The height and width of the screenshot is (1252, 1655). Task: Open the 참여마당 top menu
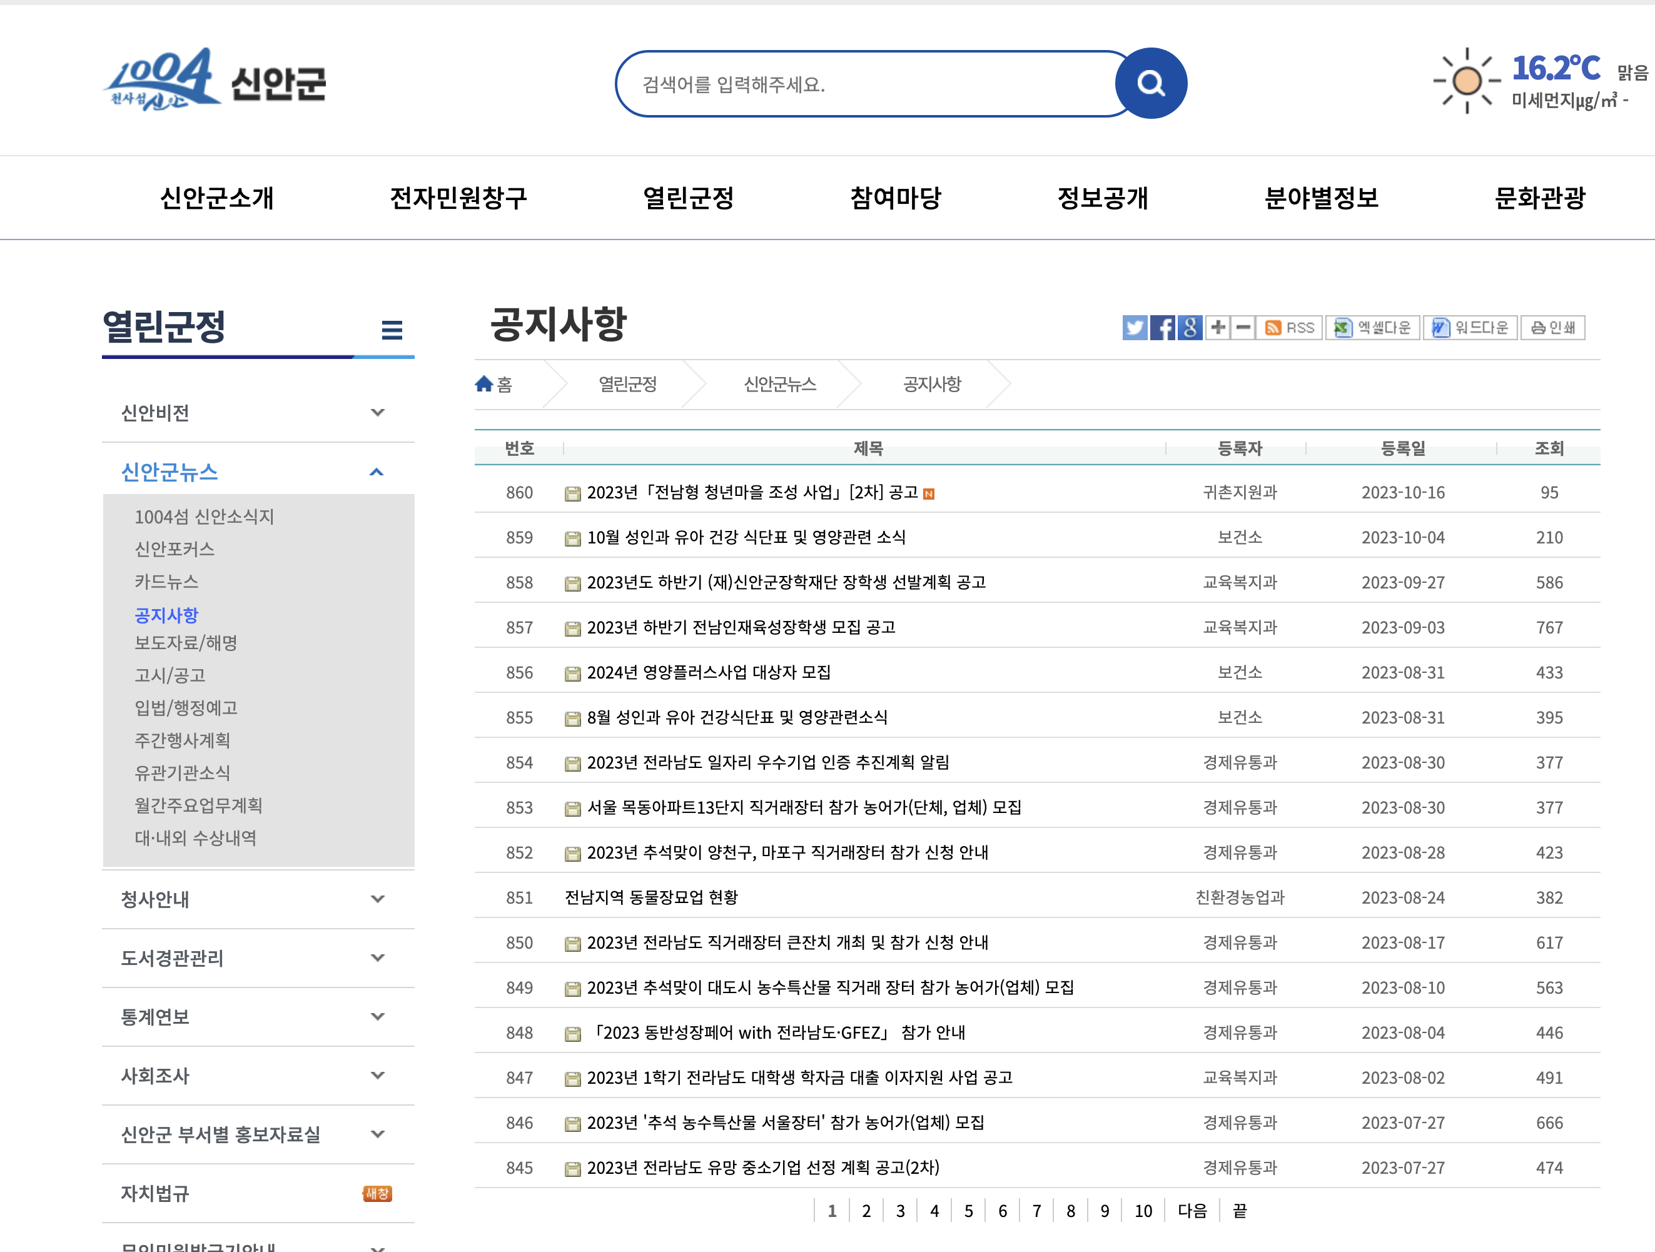[895, 198]
